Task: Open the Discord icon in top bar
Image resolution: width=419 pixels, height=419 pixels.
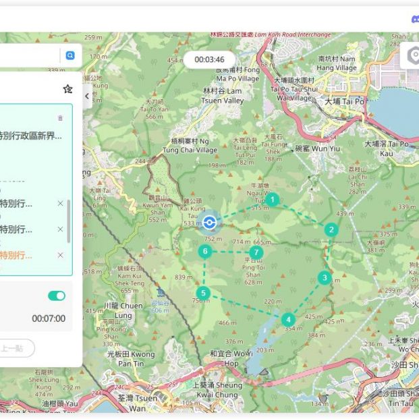Action: click(x=414, y=20)
